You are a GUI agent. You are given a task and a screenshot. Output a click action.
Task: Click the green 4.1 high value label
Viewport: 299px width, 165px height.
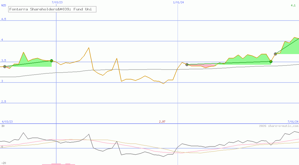coord(293,5)
